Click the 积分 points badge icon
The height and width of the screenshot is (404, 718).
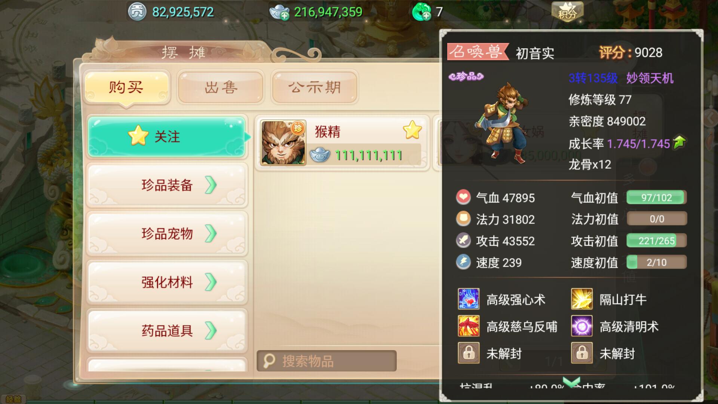567,12
